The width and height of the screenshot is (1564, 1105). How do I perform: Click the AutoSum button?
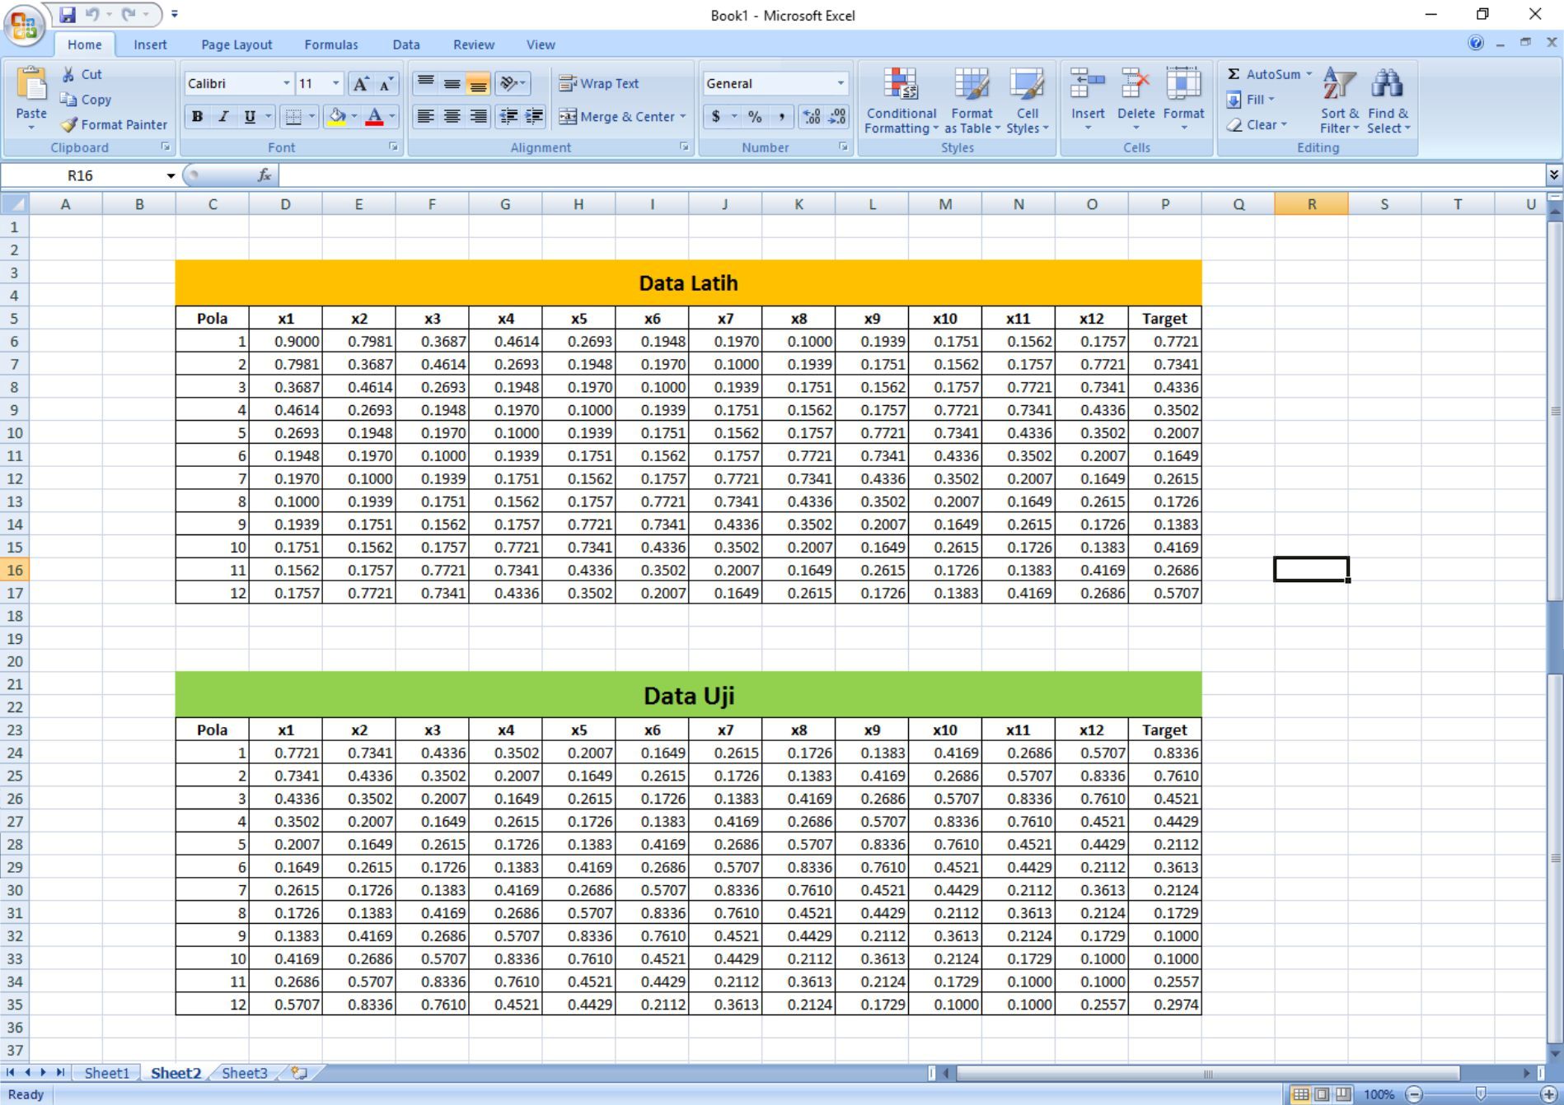coord(1265,74)
